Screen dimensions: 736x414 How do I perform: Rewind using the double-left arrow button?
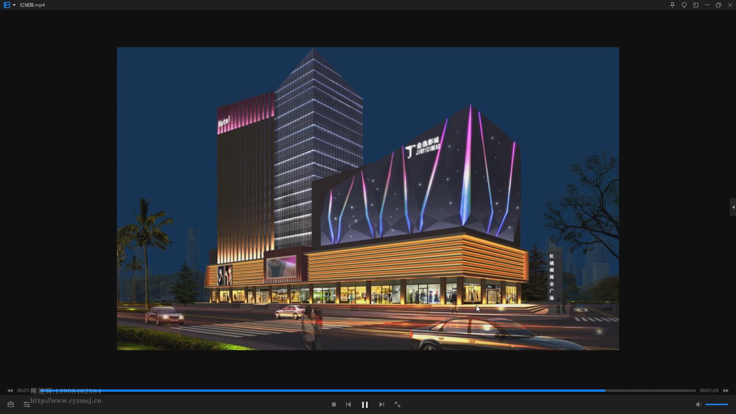10,391
